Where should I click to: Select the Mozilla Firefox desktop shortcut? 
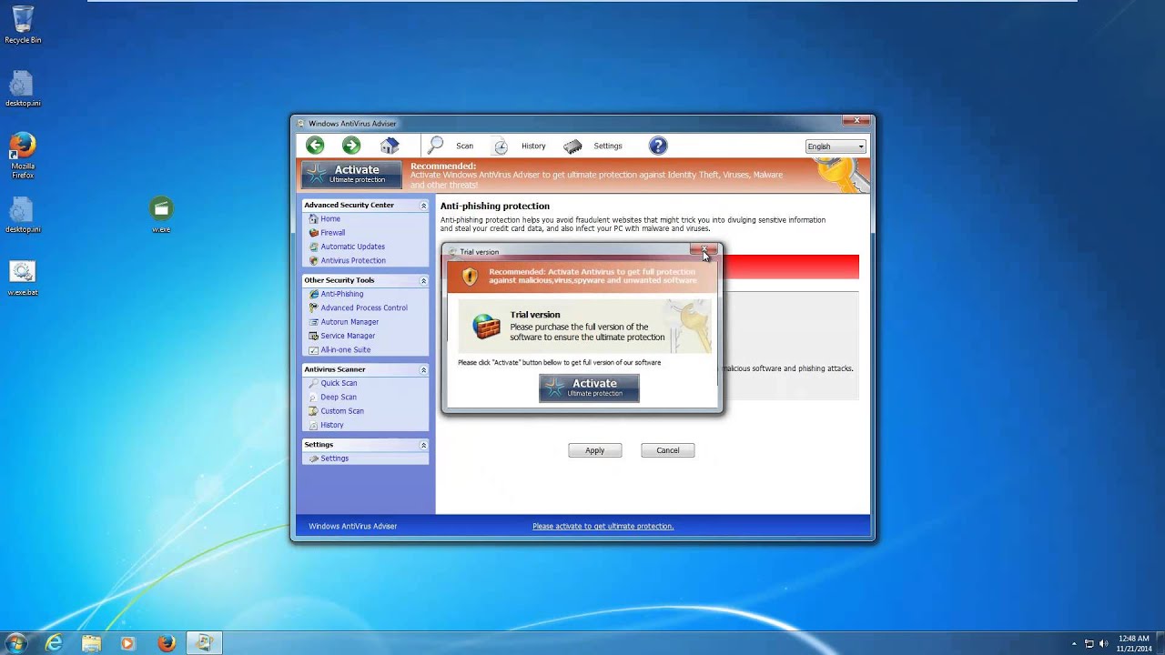tap(23, 156)
